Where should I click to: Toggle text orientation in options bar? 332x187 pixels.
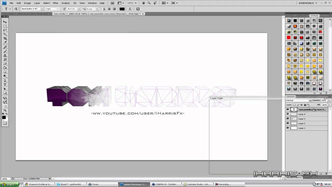click(x=16, y=9)
